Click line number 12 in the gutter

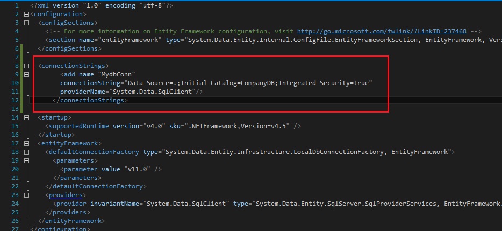tap(15, 100)
